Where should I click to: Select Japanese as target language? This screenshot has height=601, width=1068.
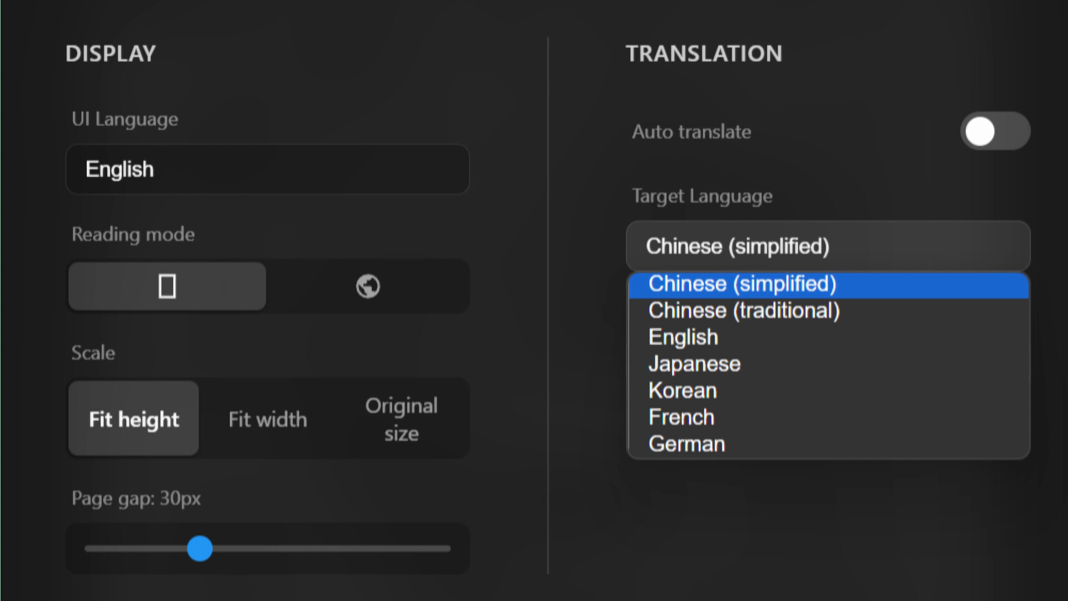(x=694, y=364)
